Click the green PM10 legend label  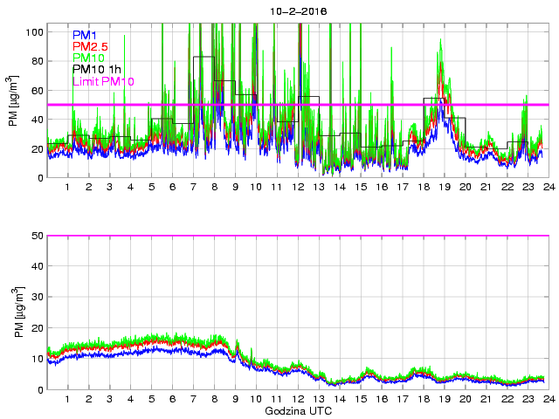coord(88,58)
